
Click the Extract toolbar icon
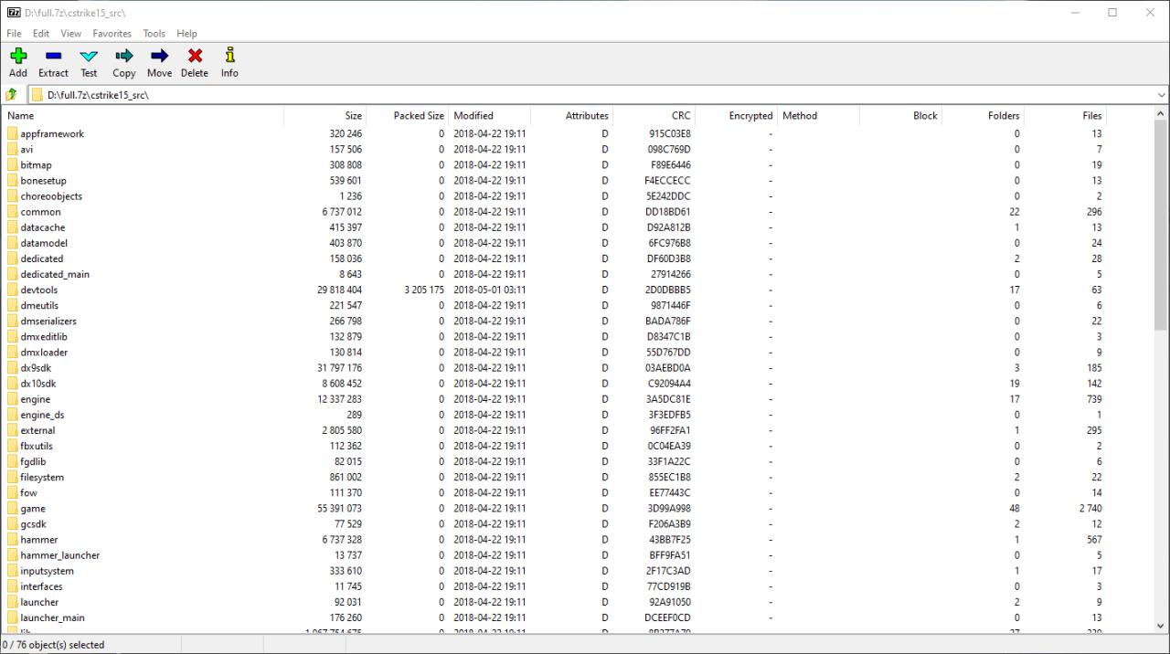(53, 57)
